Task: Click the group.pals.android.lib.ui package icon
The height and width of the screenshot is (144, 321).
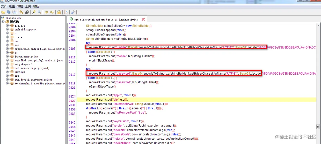Action: pyautogui.click(x=12, y=49)
